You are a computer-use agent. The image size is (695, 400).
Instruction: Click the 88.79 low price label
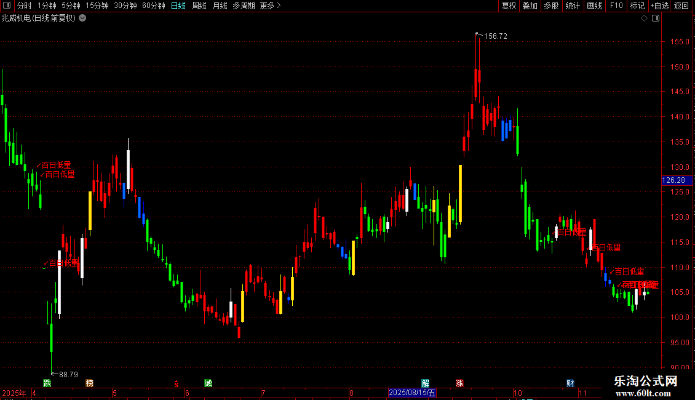(x=68, y=374)
